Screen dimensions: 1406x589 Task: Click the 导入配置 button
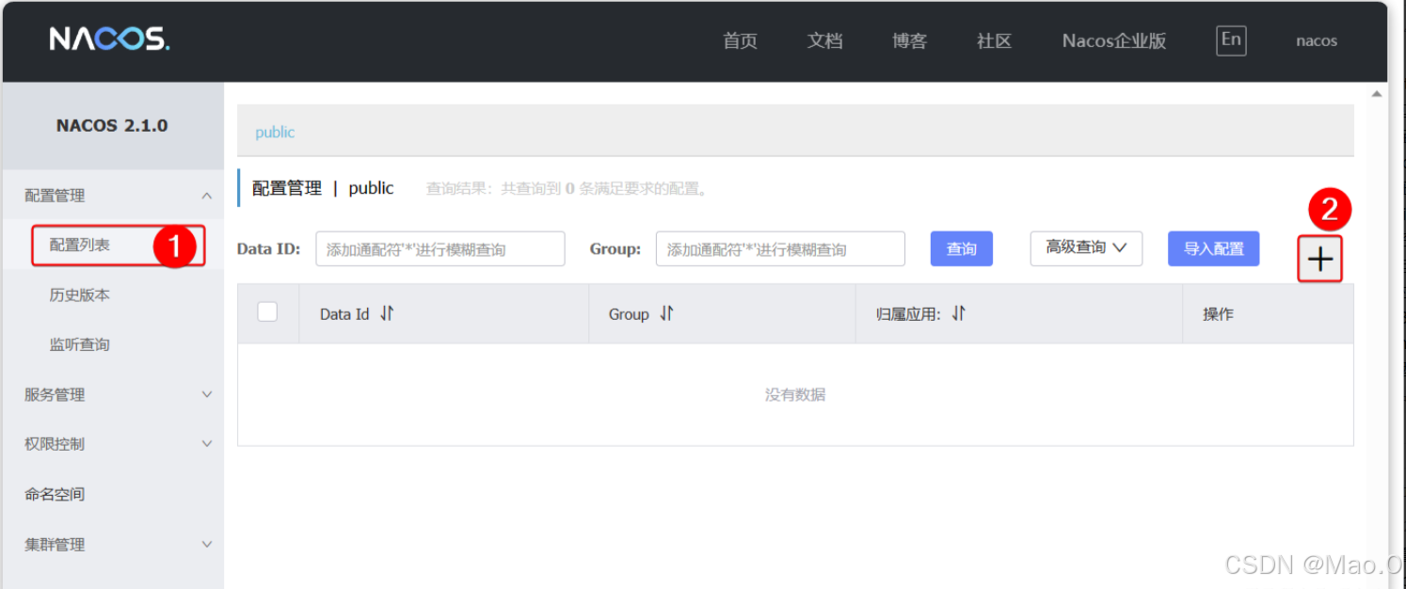click(1214, 248)
